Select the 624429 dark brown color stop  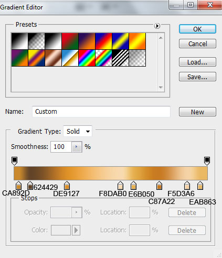[x=30, y=186]
